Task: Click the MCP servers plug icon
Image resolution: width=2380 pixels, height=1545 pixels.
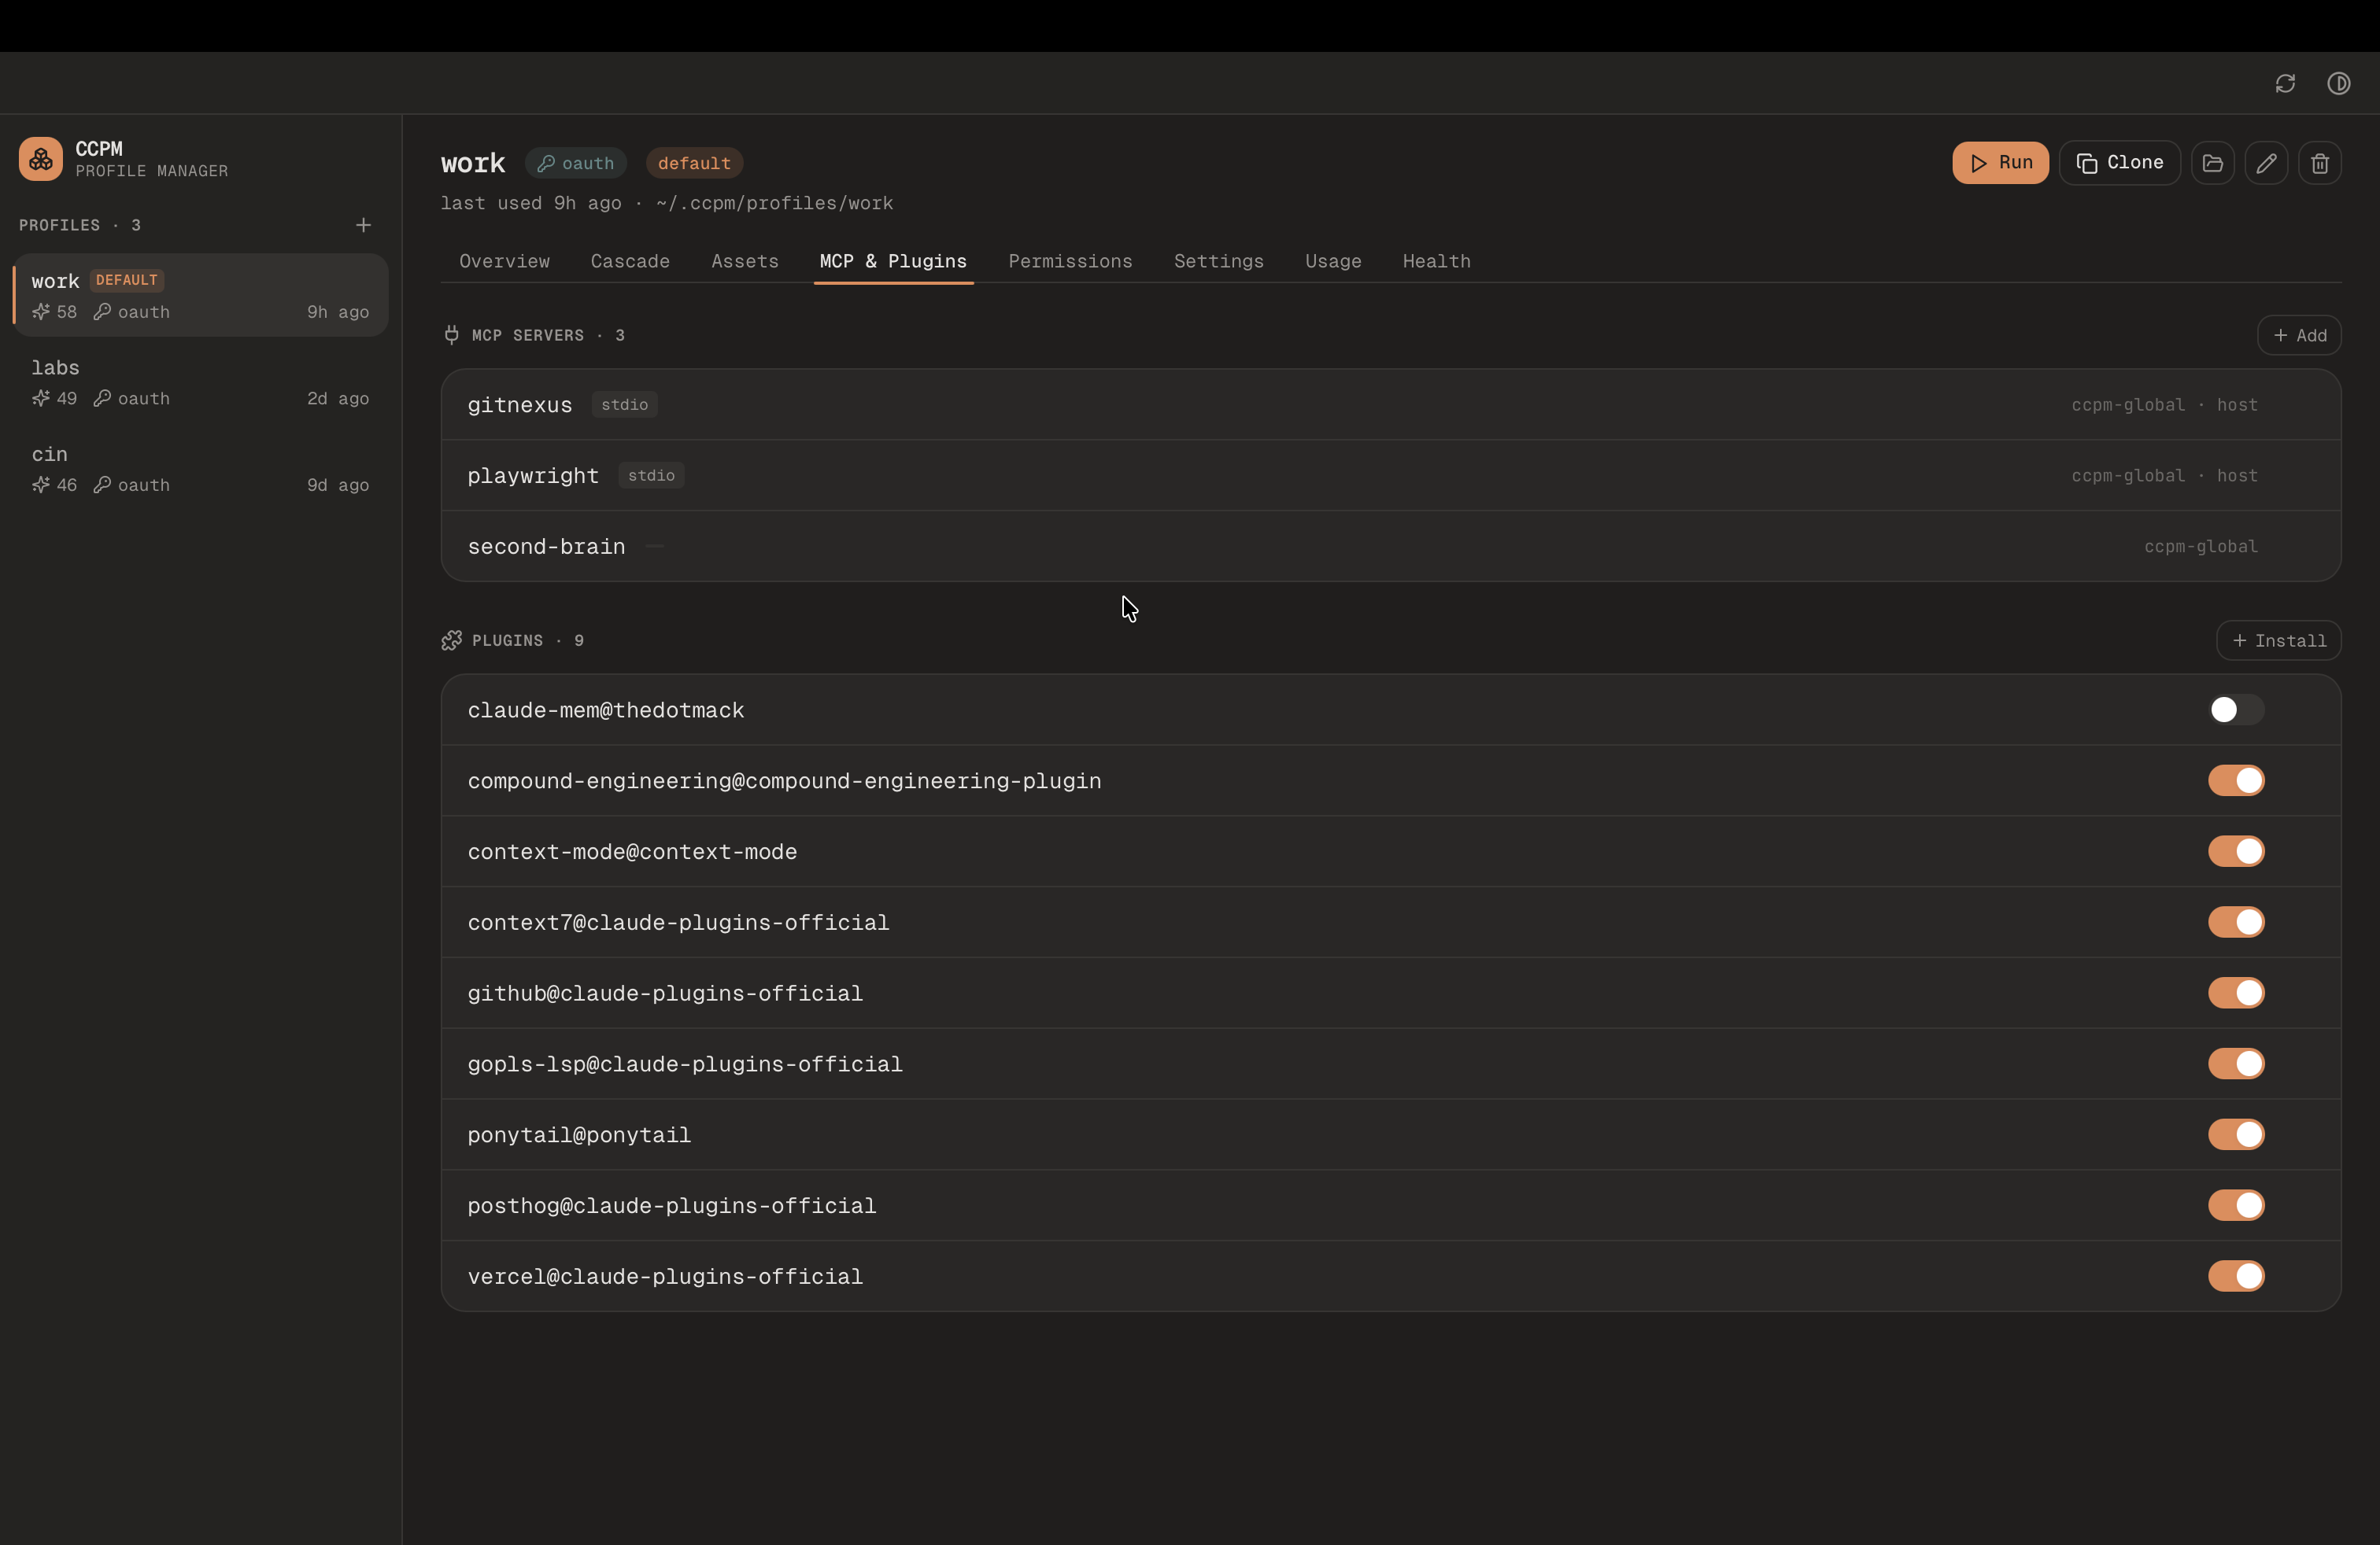Action: pyautogui.click(x=452, y=335)
